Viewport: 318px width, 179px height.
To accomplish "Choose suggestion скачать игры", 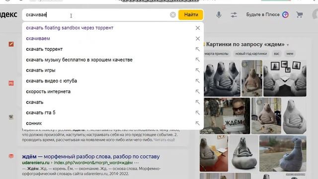I will (41, 70).
